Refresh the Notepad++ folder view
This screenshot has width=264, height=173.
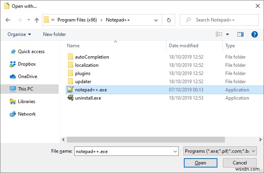pyautogui.click(x=169, y=20)
